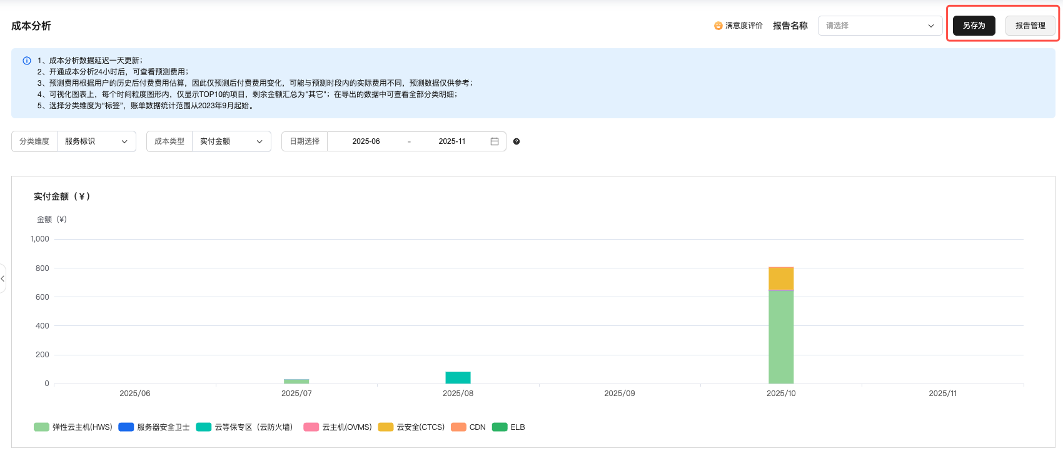
Task: Click the start date 2025-06 field
Action: [x=366, y=141]
